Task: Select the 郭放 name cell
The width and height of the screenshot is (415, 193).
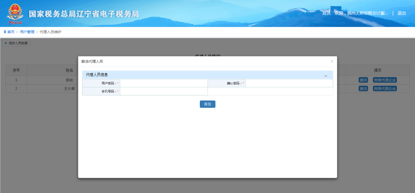Action: pos(69,80)
